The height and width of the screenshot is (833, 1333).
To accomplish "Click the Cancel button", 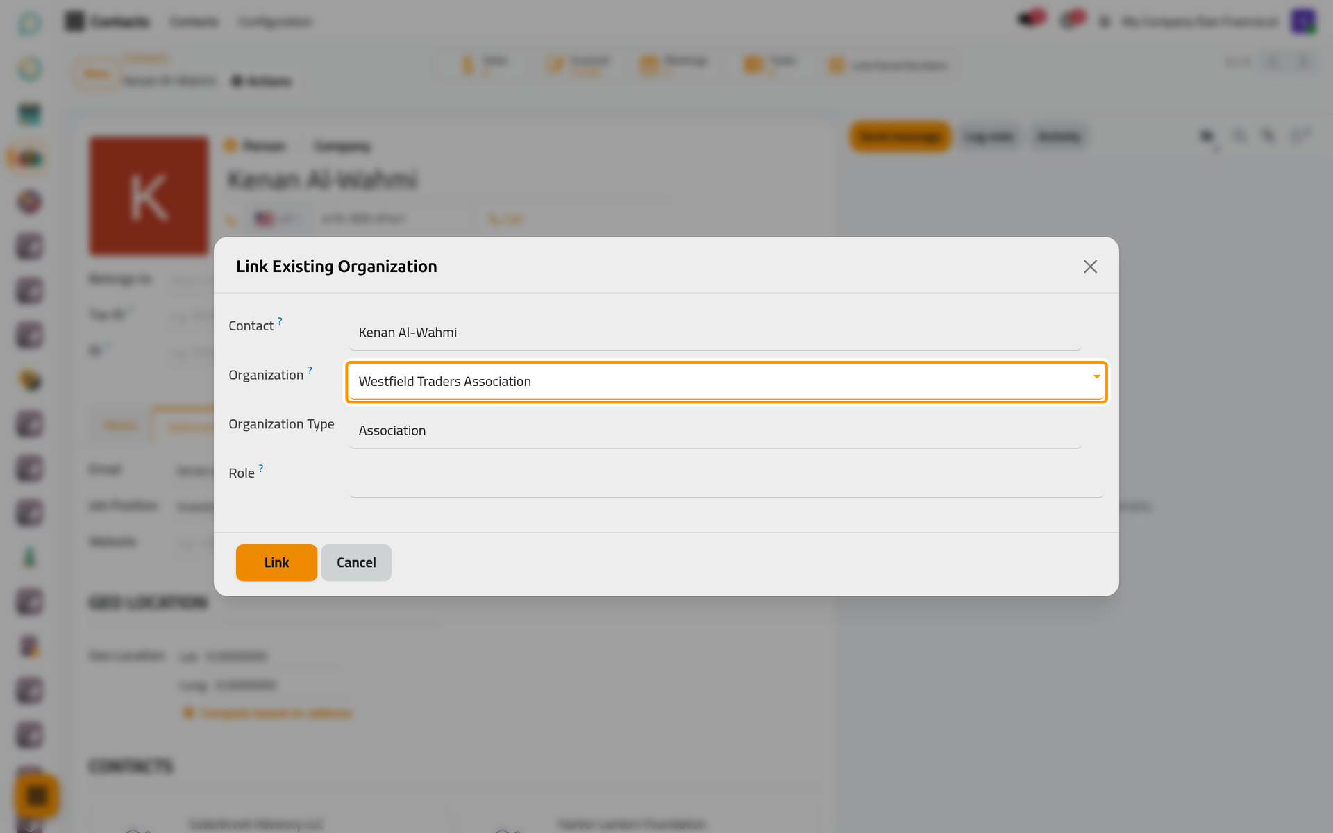I will click(356, 562).
